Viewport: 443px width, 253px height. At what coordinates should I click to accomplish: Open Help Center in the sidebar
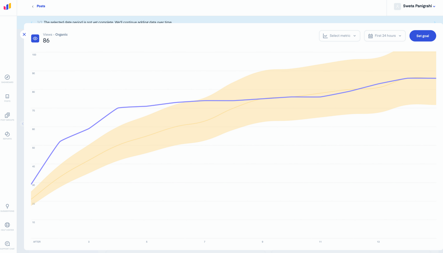7,227
